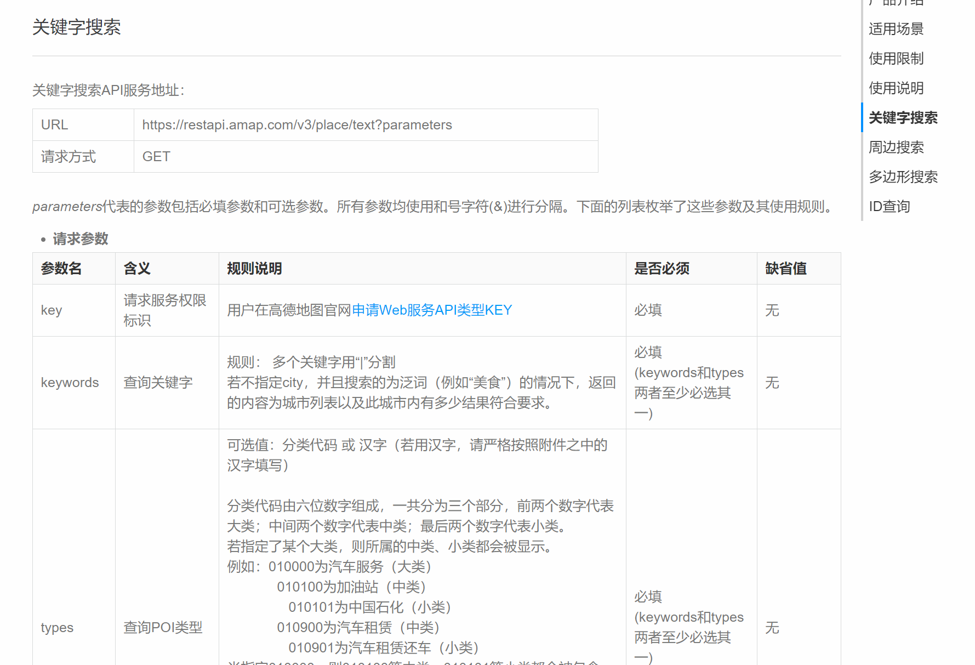Select the 参数名 column header
Viewport: 975px width, 665px height.
tap(74, 269)
